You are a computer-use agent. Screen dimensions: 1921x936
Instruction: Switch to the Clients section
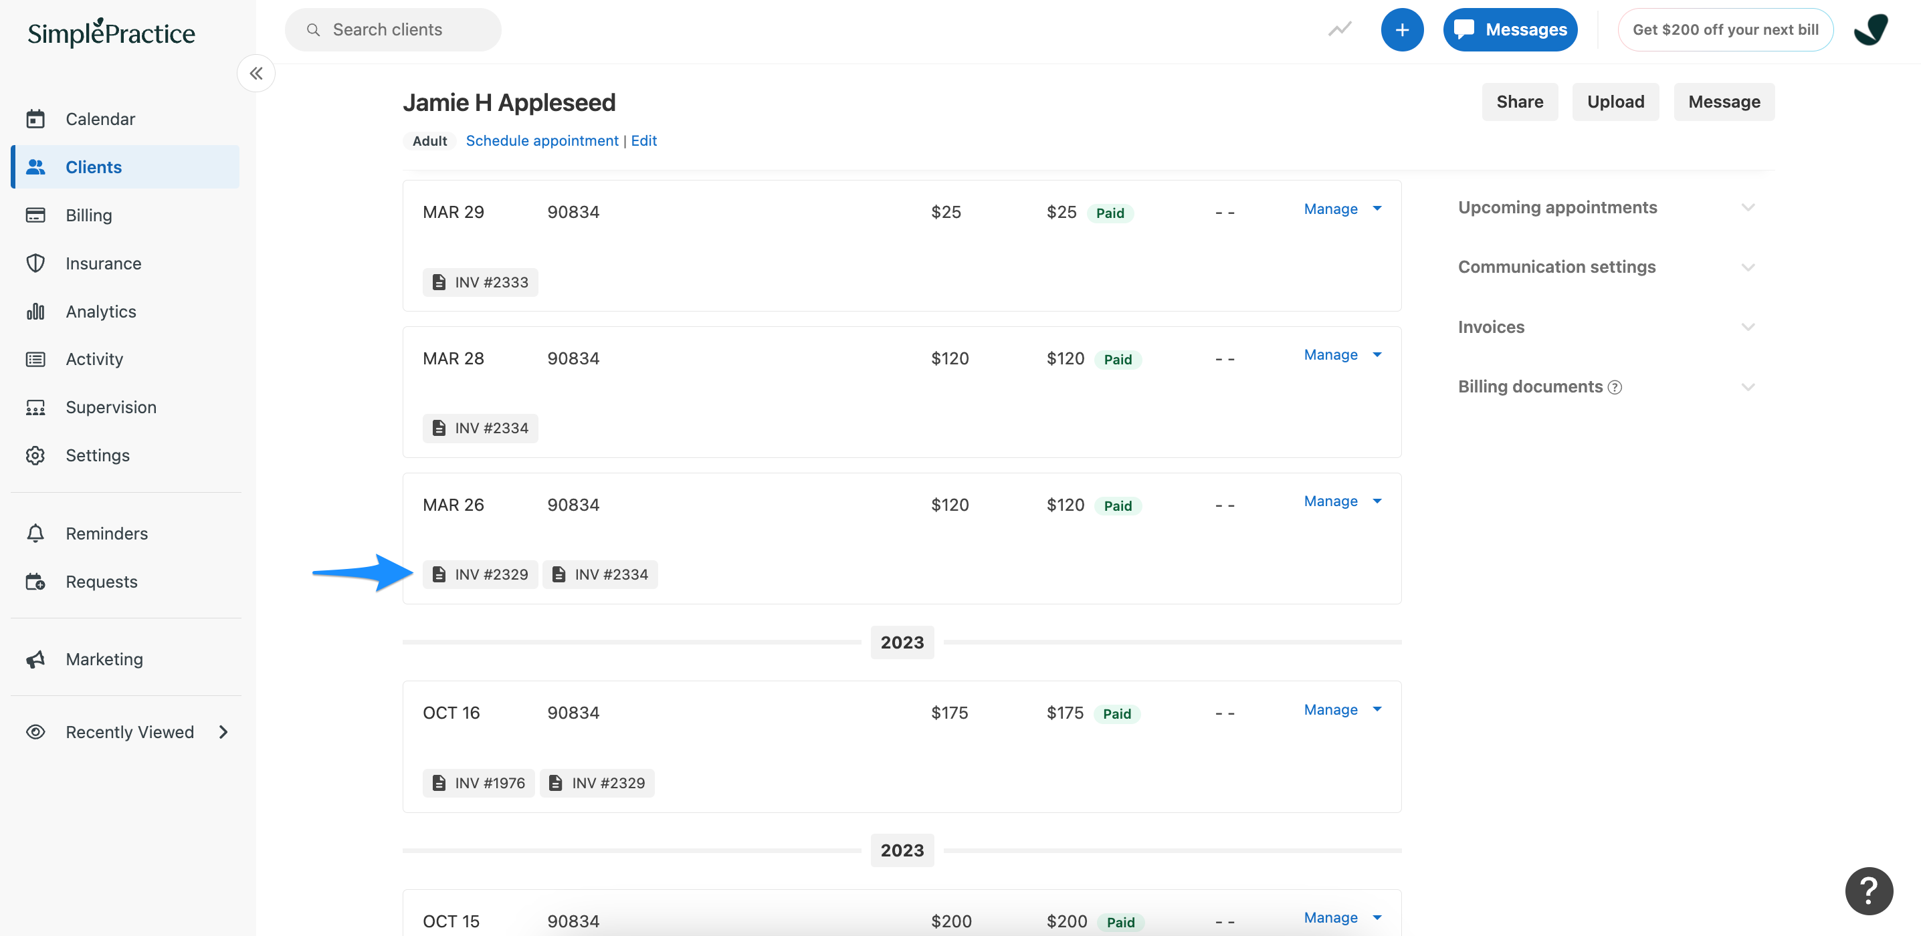[x=93, y=167]
